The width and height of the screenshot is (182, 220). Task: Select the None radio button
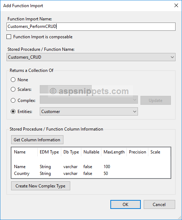(x=13, y=80)
